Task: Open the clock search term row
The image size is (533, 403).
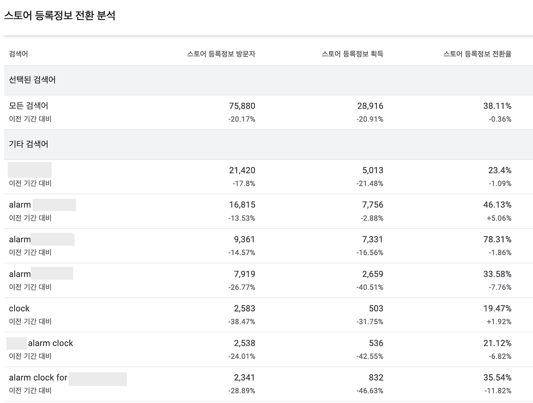Action: click(x=269, y=315)
